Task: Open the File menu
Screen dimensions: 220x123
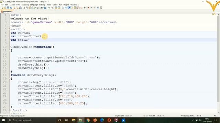Action: tap(2, 5)
